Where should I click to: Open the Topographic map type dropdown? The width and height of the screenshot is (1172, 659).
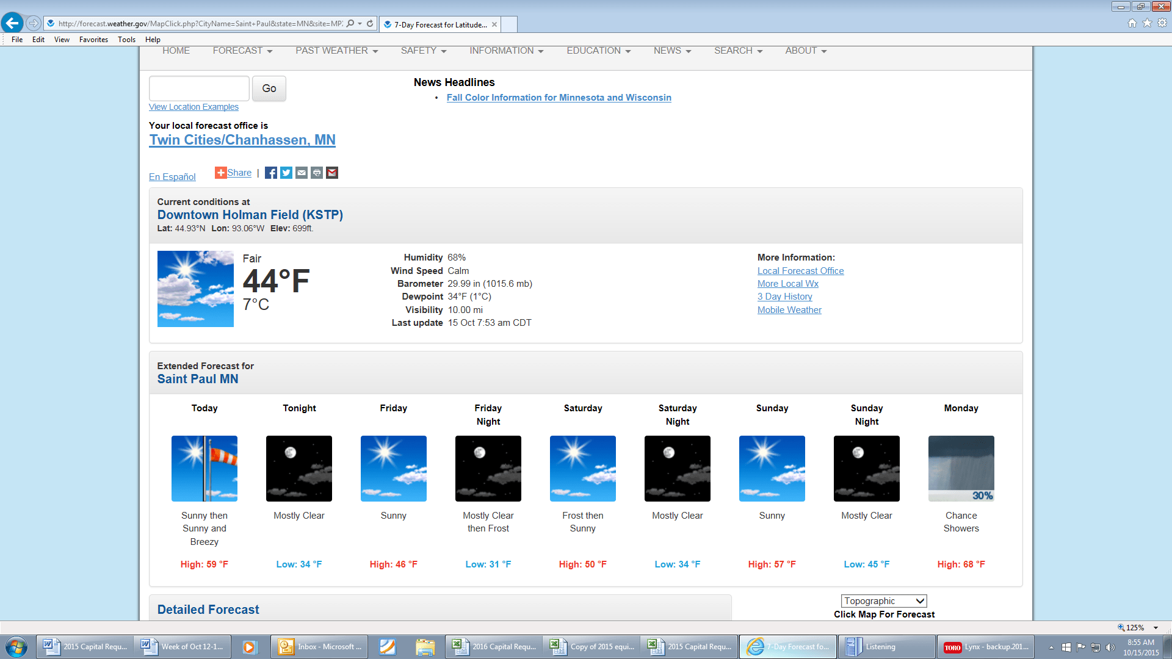coord(883,601)
